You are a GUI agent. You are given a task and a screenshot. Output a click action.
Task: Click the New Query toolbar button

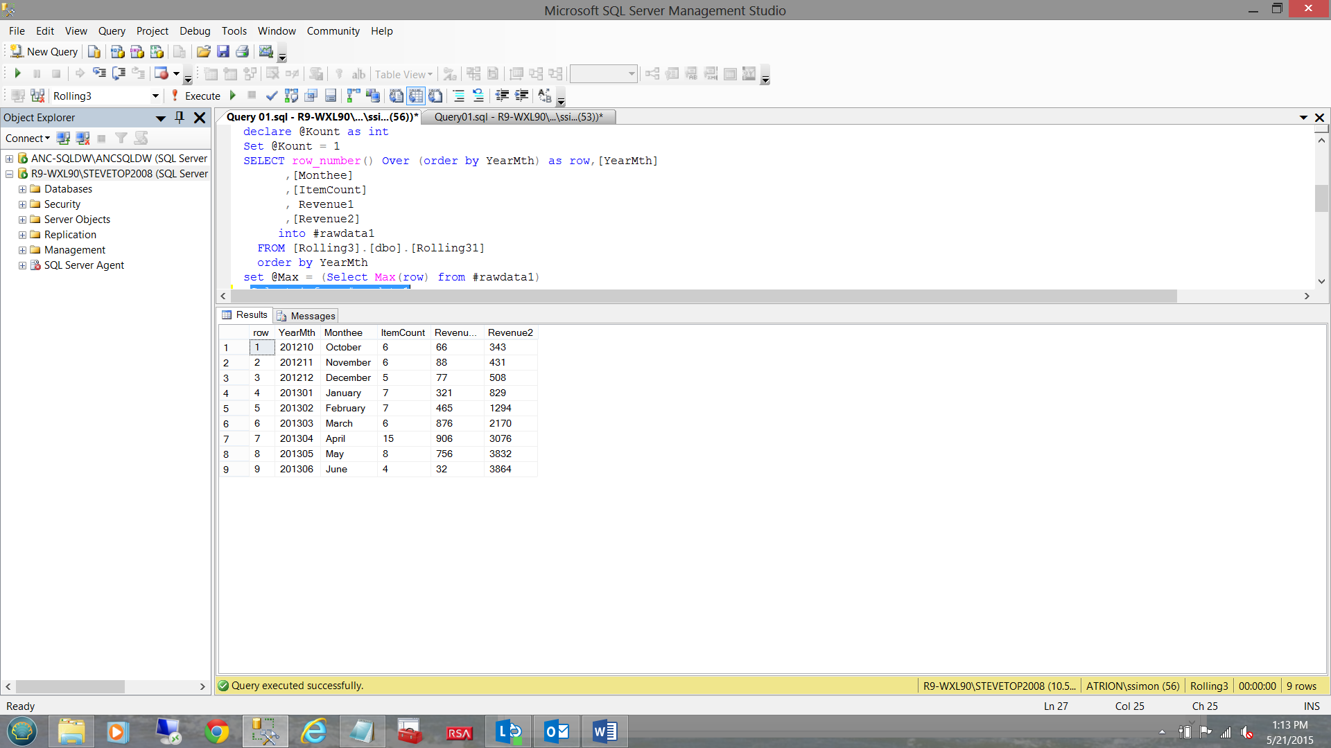pyautogui.click(x=44, y=52)
